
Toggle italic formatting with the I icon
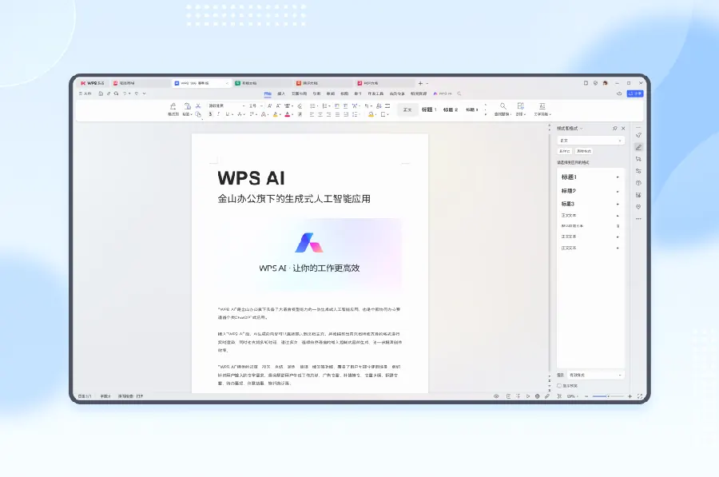tap(218, 114)
